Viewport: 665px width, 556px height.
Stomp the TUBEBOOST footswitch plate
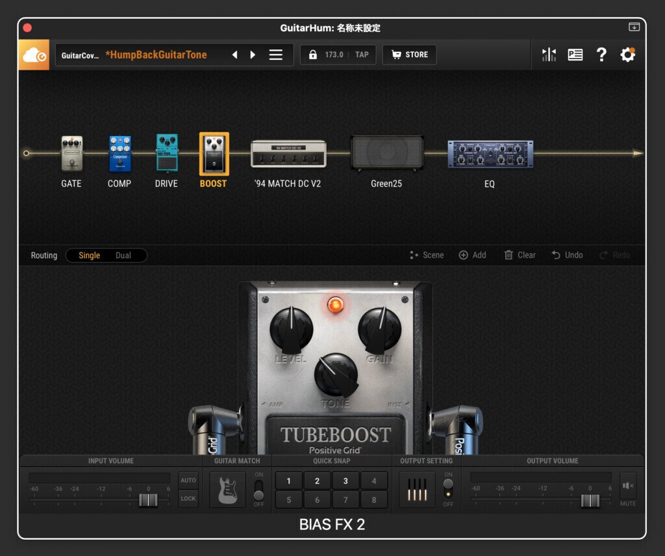336,436
